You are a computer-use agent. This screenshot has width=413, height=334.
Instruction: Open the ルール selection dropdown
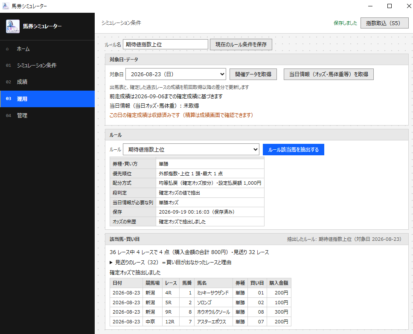click(x=191, y=149)
